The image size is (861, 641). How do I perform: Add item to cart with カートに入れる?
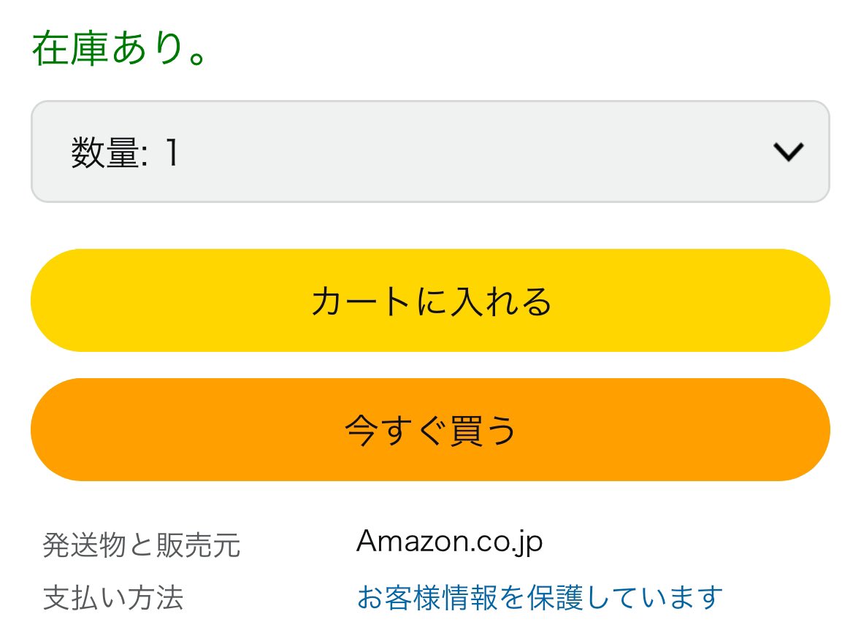click(x=429, y=301)
